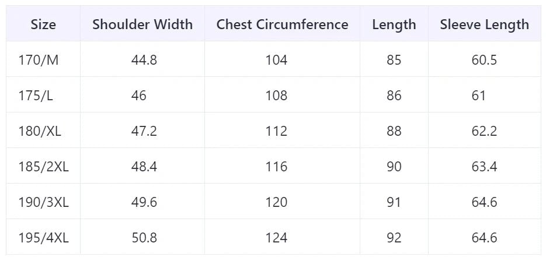The image size is (546, 257).
Task: Click the Shoulder Width column header
Action: 142,24
